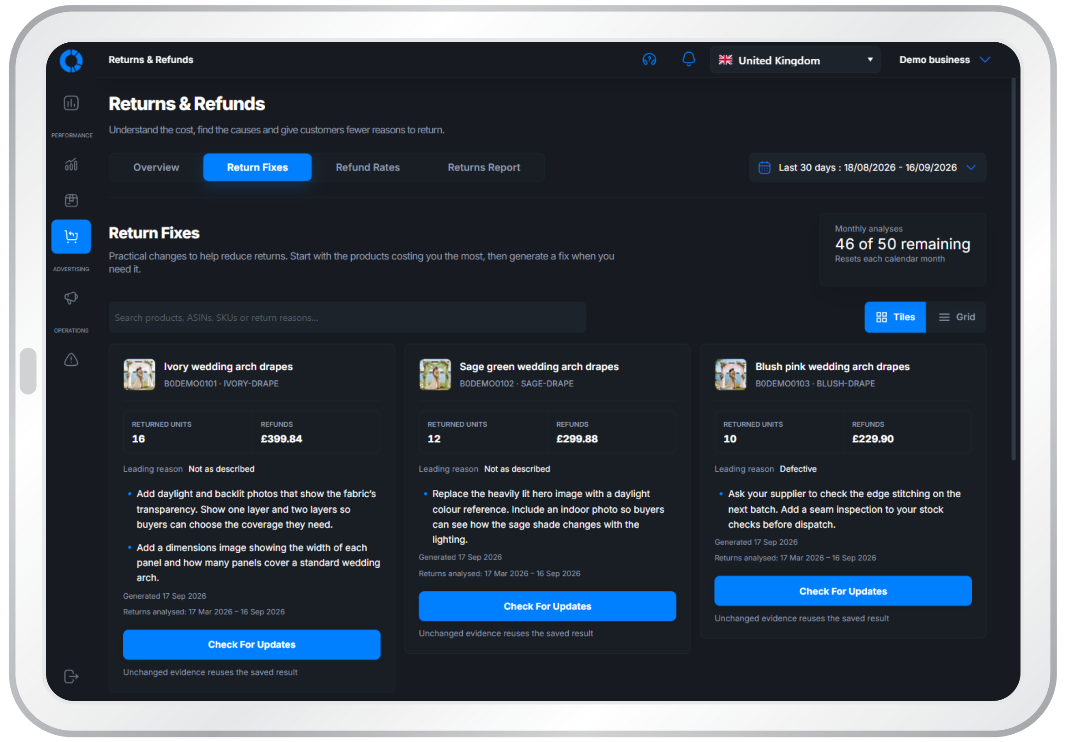Click returned units value 16

[138, 439]
